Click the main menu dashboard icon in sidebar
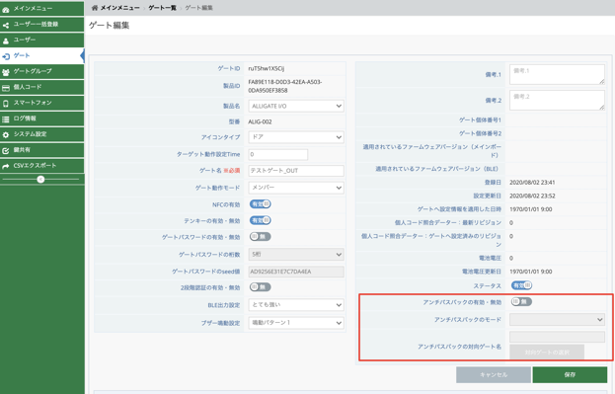The width and height of the screenshot is (615, 394). [6, 9]
